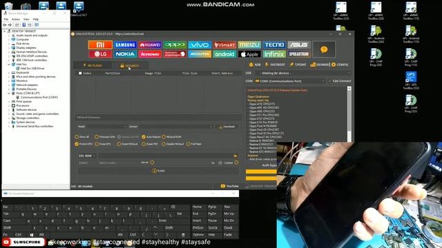Select the Apple brand icon
442x248 pixels.
coord(249,54)
